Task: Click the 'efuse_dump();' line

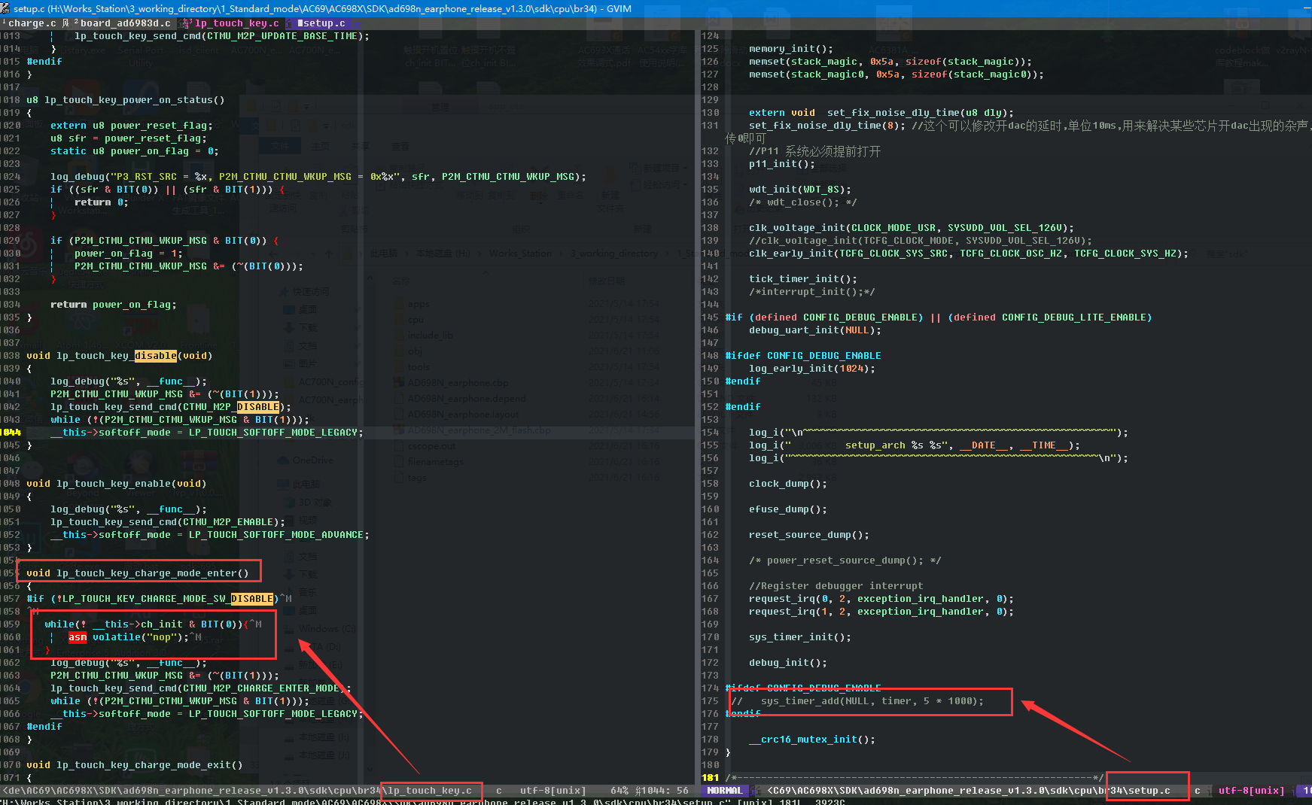Action: pos(788,509)
